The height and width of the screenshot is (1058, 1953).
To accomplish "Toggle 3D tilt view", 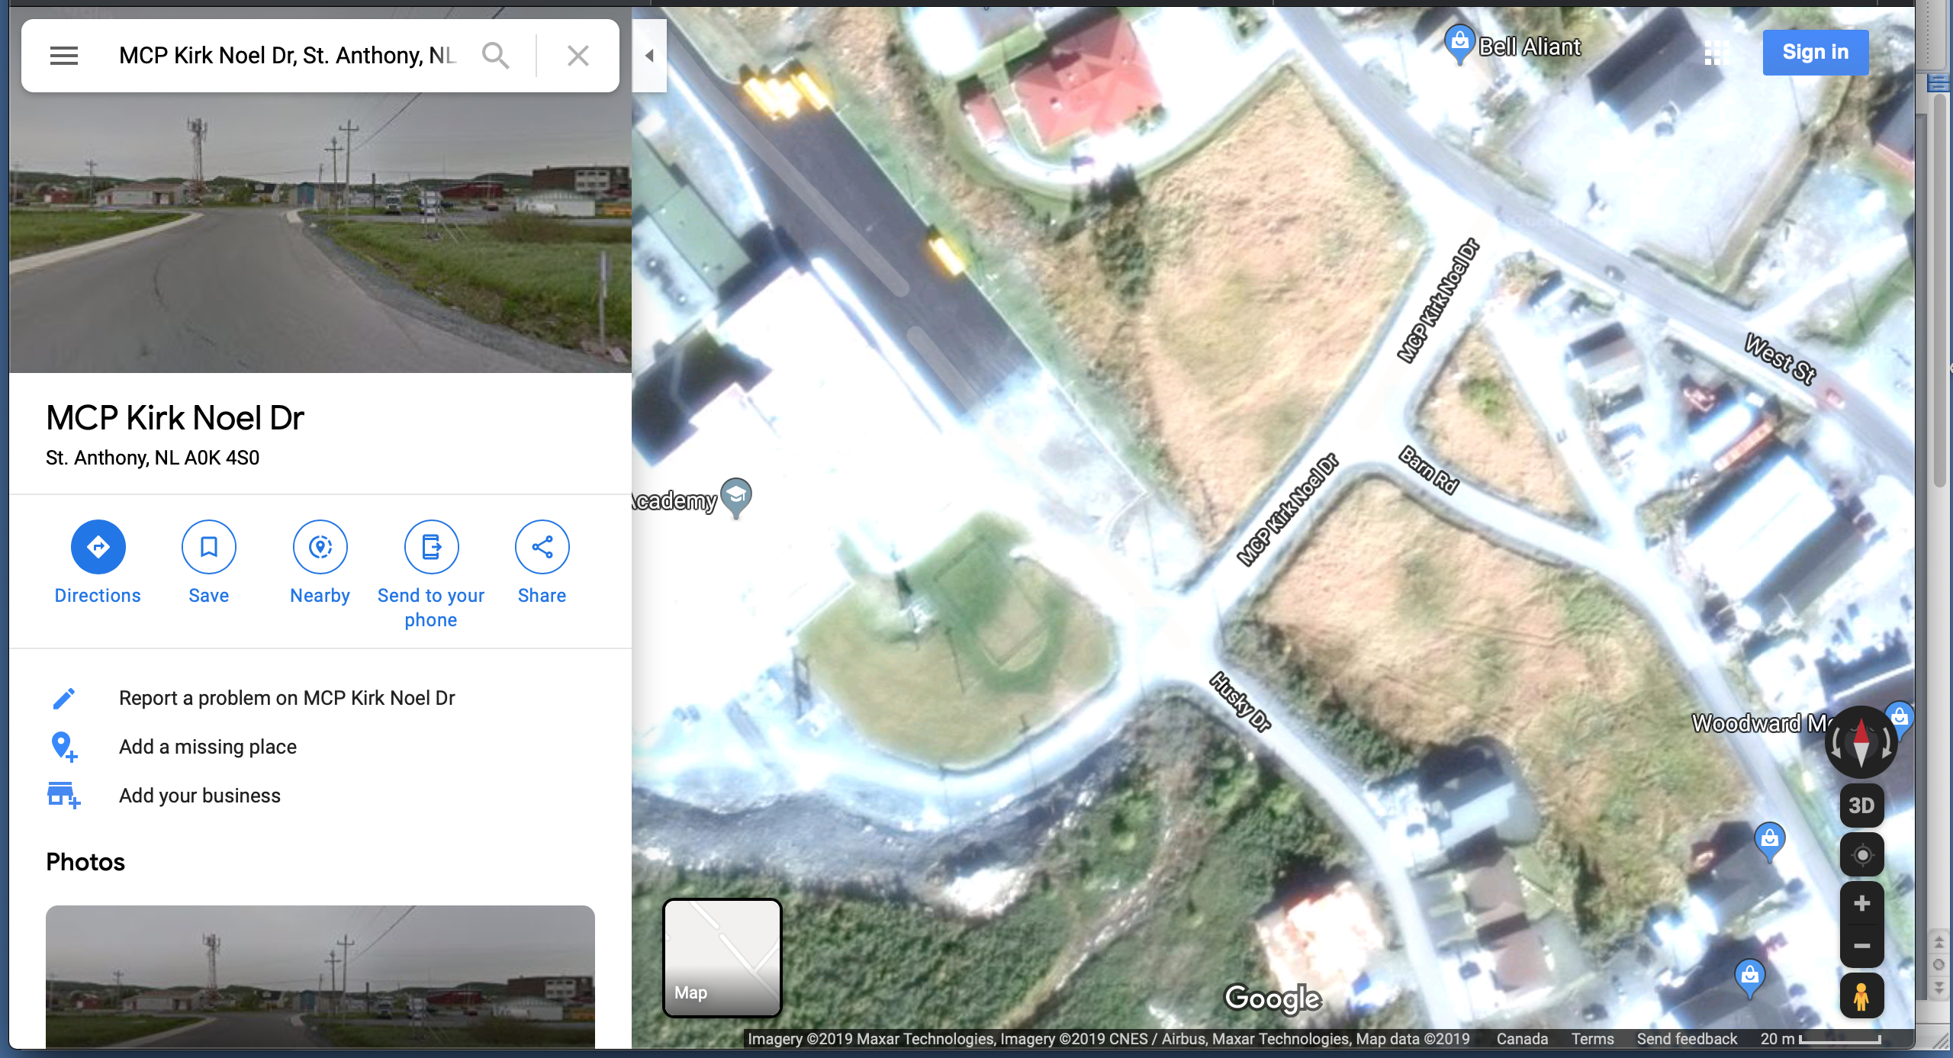I will coord(1861,806).
